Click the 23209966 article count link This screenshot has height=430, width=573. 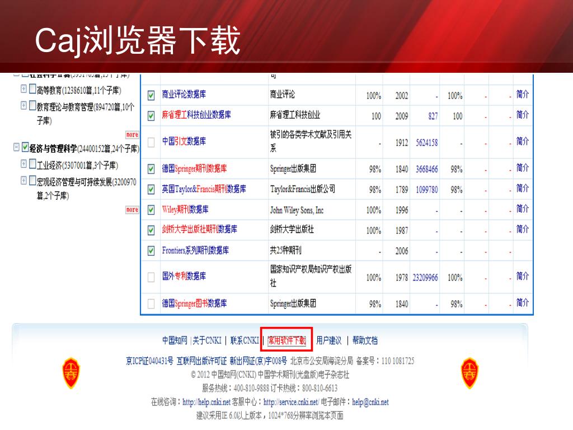tap(425, 278)
